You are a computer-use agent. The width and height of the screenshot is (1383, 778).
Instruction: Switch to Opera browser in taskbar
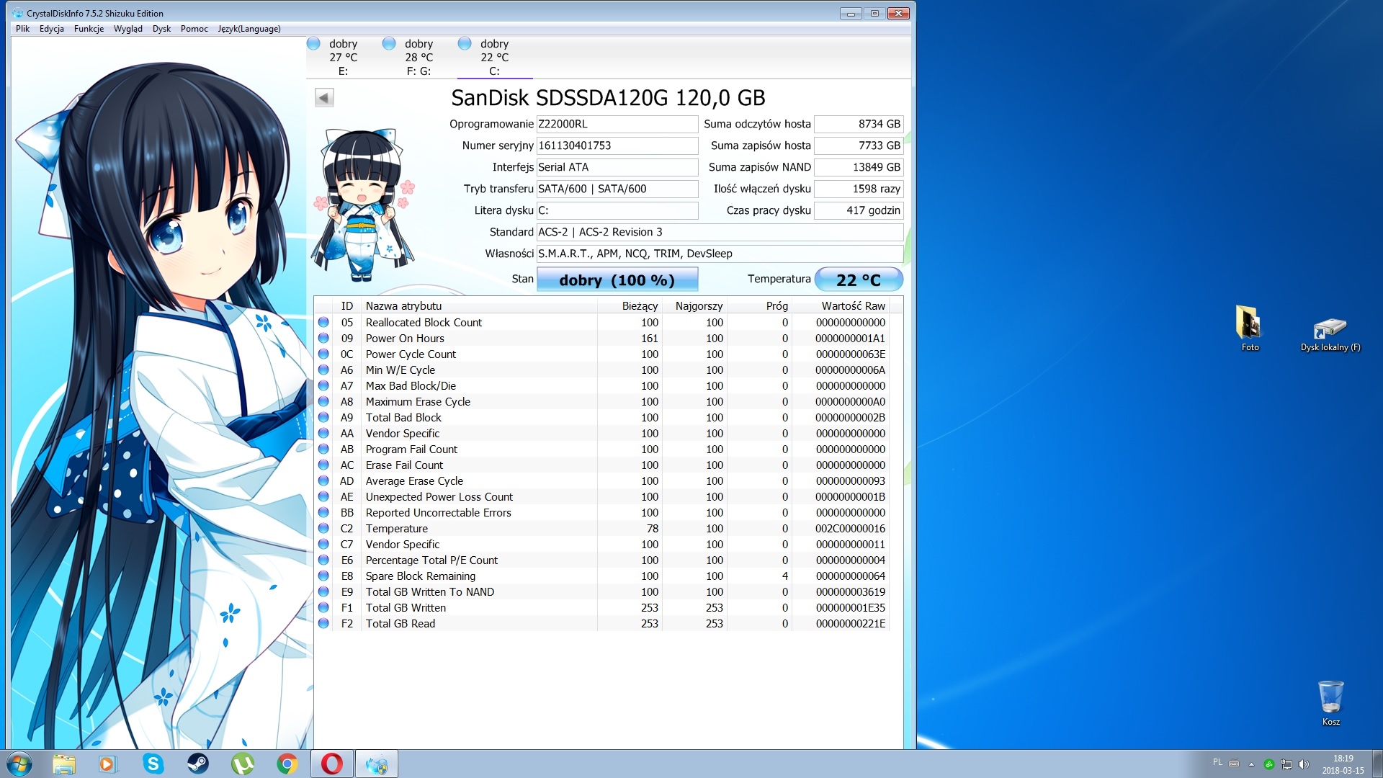331,764
